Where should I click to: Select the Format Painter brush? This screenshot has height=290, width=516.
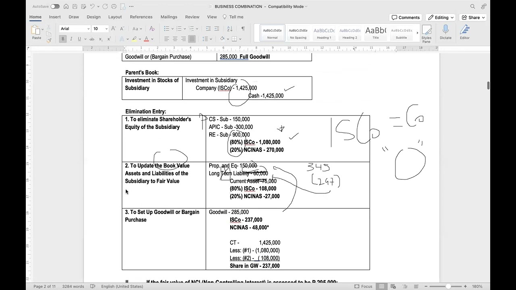[49, 40]
